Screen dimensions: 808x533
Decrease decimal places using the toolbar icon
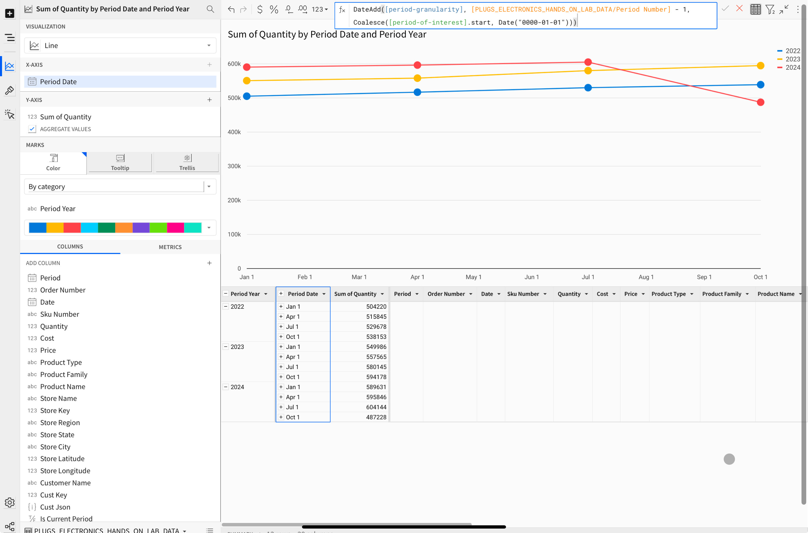(x=288, y=9)
